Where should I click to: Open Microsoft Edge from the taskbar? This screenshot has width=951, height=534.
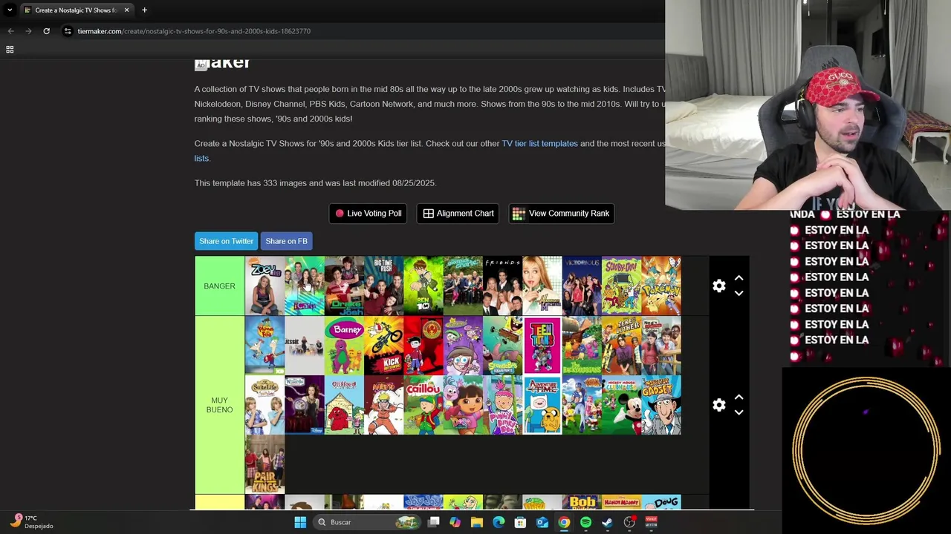tap(499, 522)
